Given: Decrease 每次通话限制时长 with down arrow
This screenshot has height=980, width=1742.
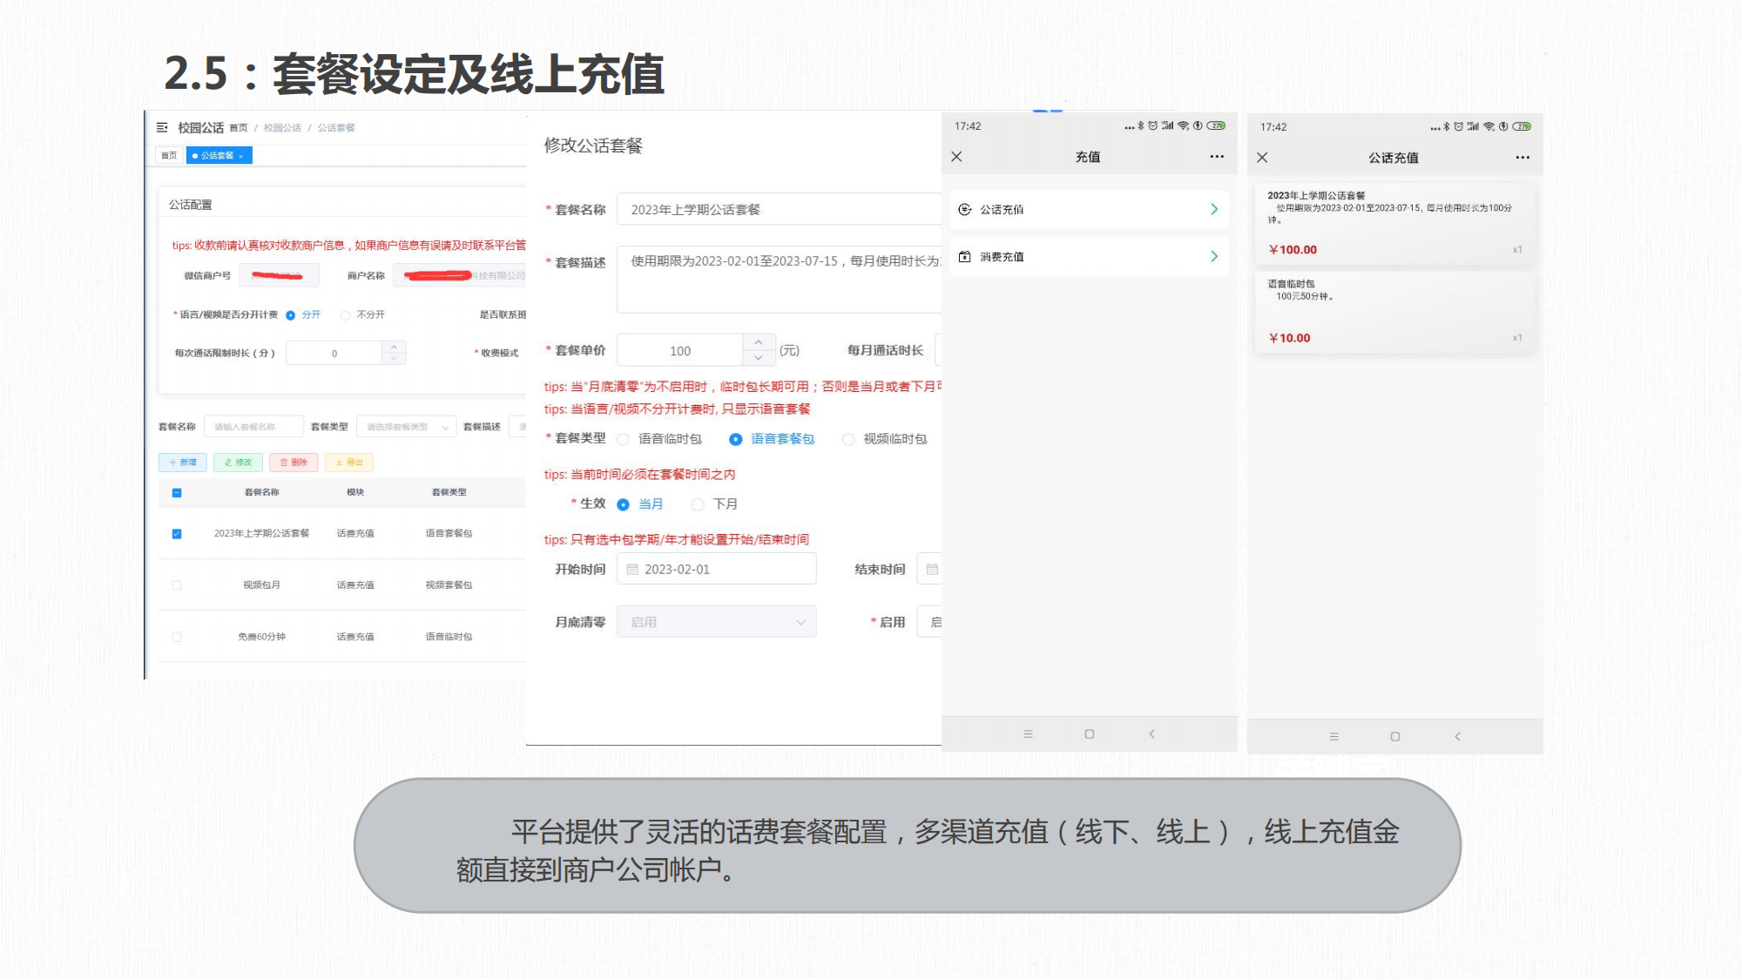Looking at the screenshot, I should [x=394, y=358].
